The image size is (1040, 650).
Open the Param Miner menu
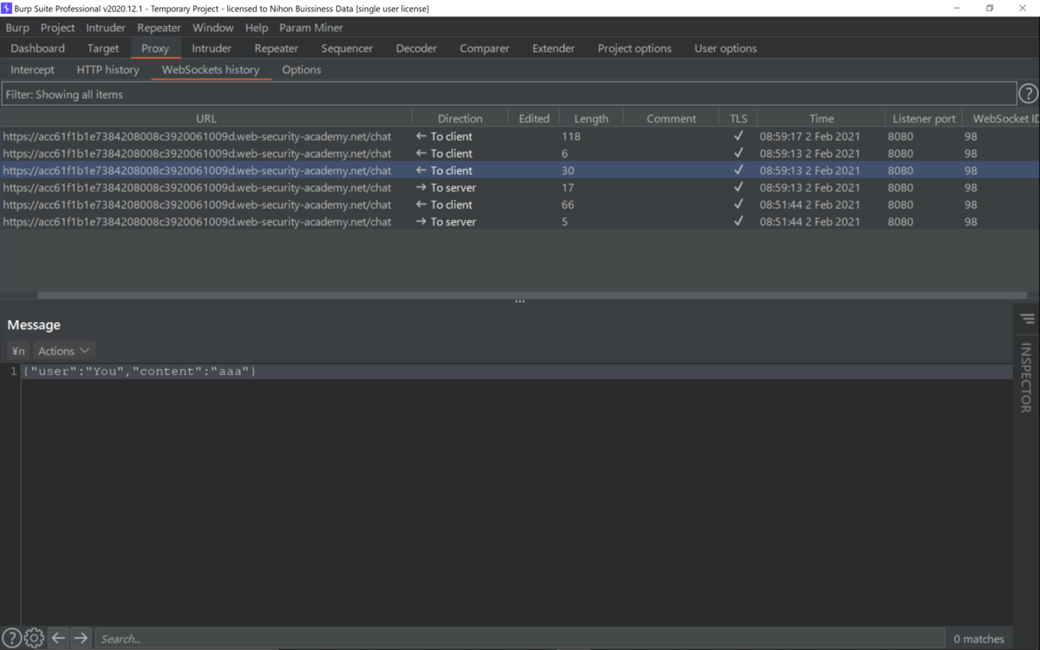(311, 28)
